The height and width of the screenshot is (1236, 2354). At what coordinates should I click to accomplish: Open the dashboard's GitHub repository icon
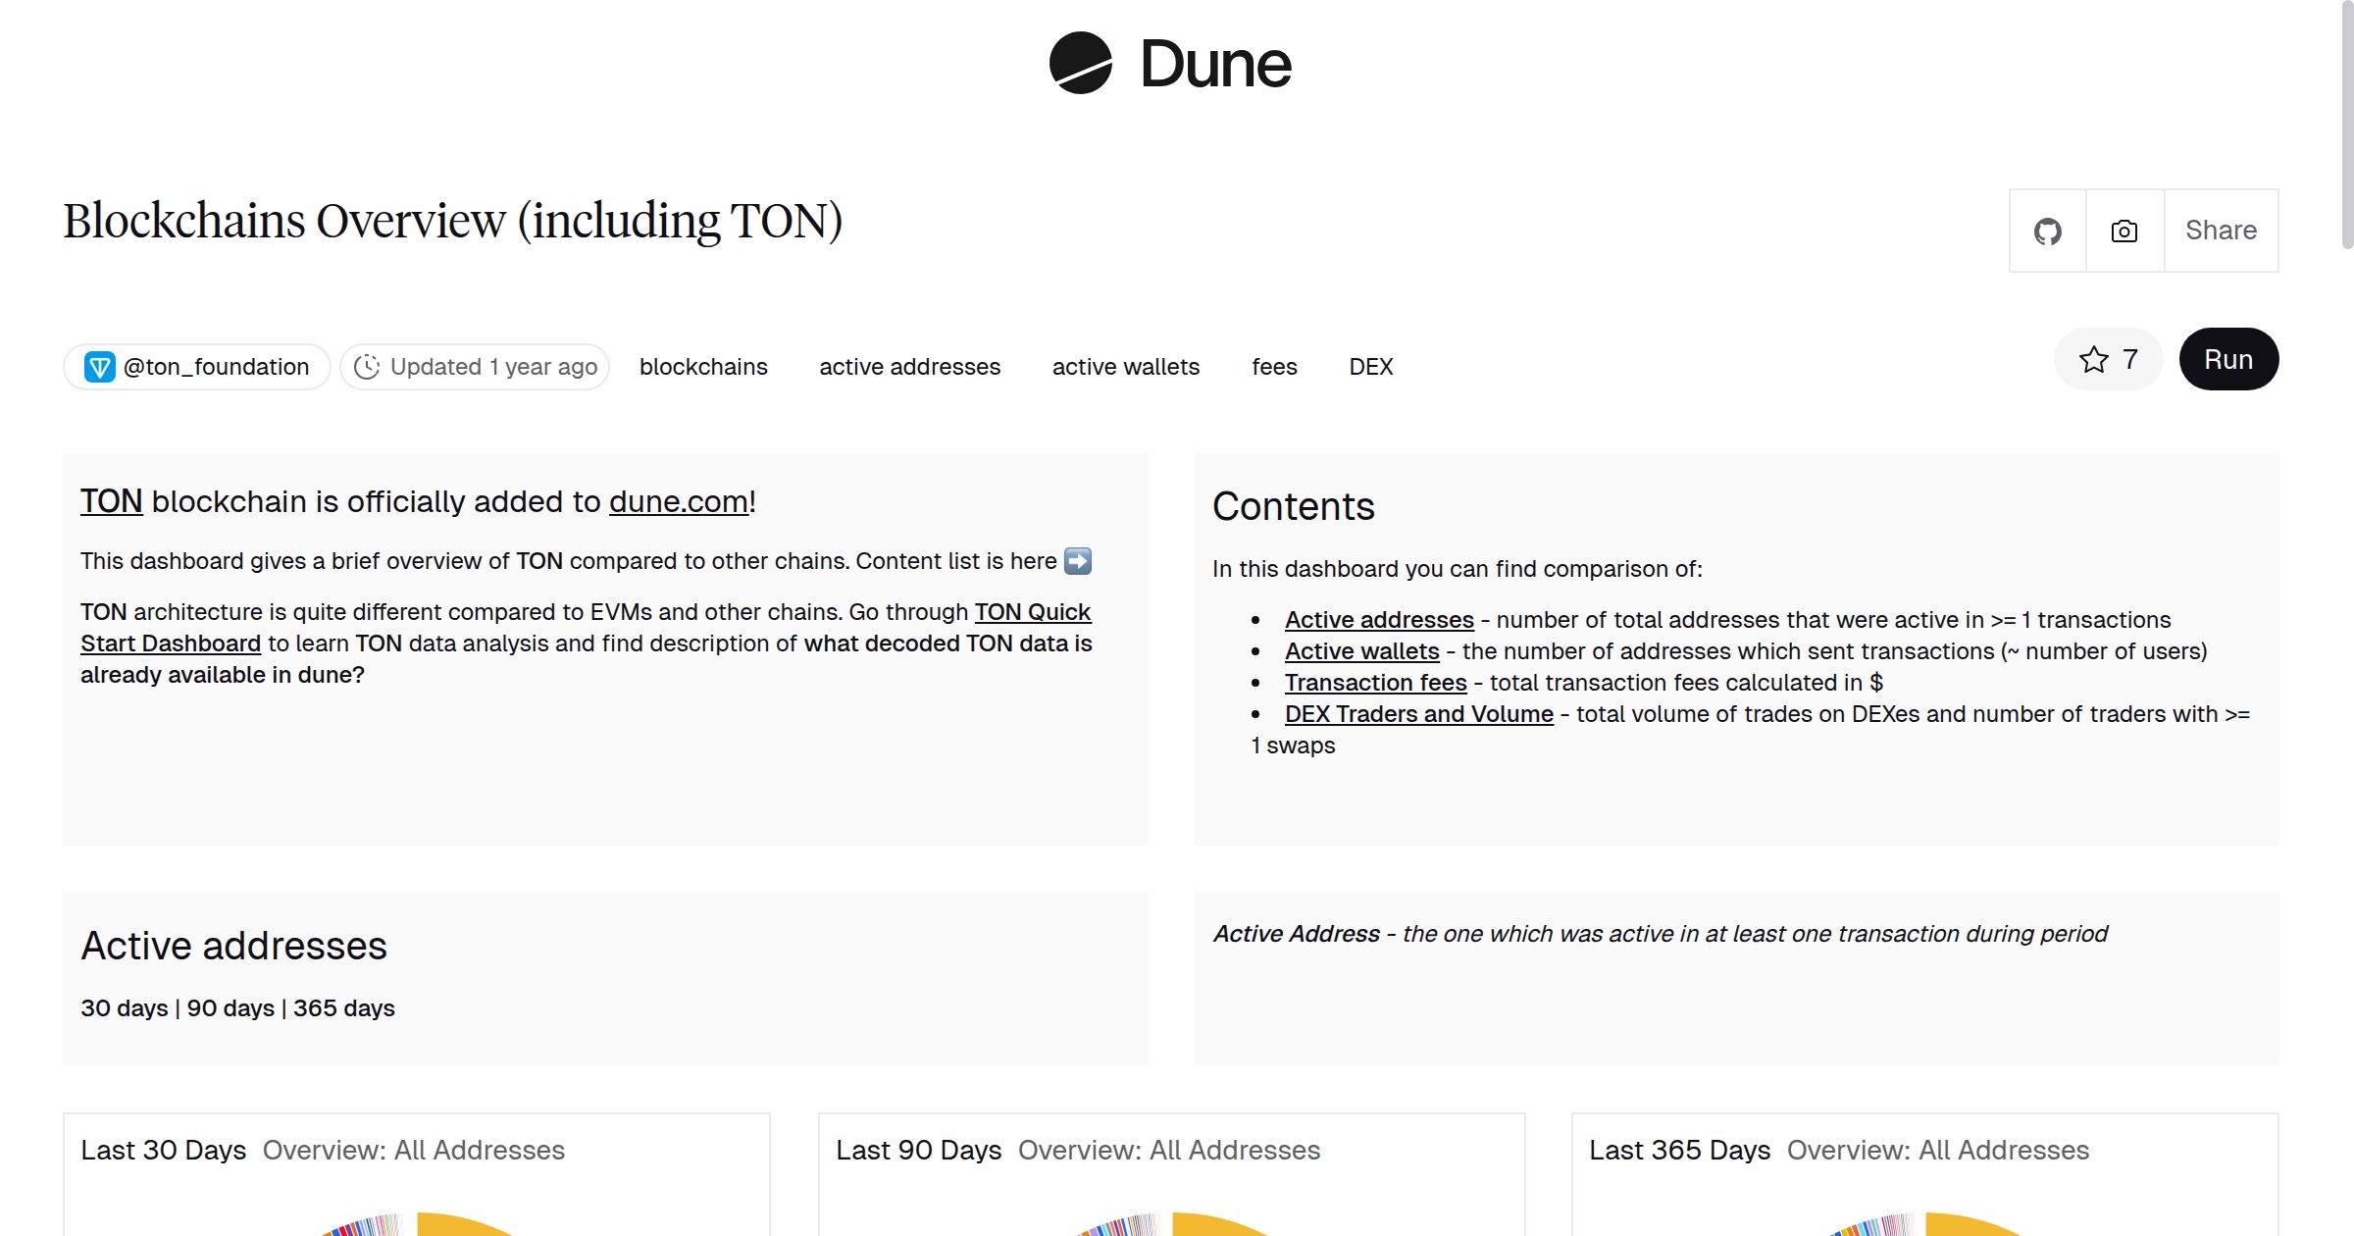(2048, 230)
